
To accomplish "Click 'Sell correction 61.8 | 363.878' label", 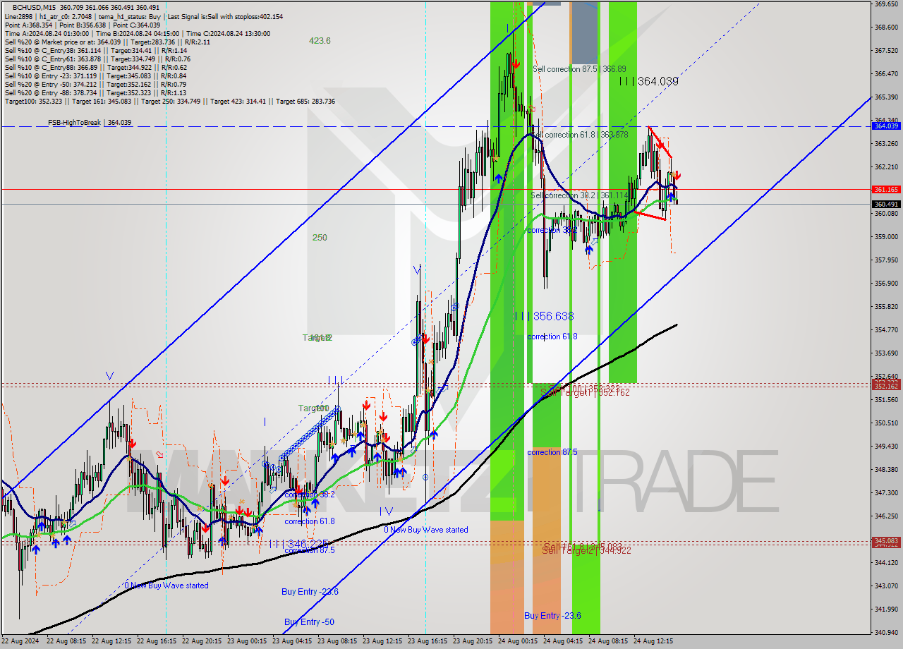I will click(x=579, y=134).
